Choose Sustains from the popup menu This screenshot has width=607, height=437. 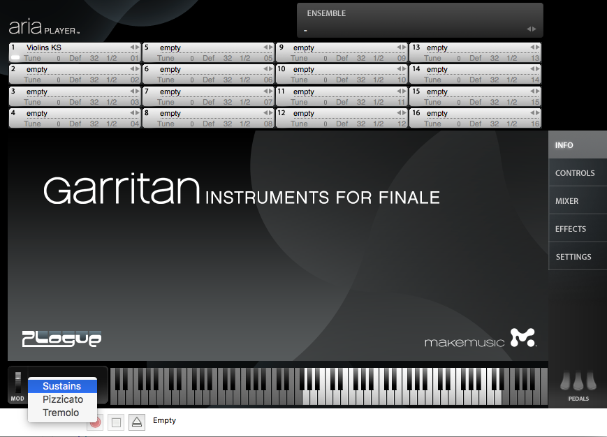click(x=62, y=386)
